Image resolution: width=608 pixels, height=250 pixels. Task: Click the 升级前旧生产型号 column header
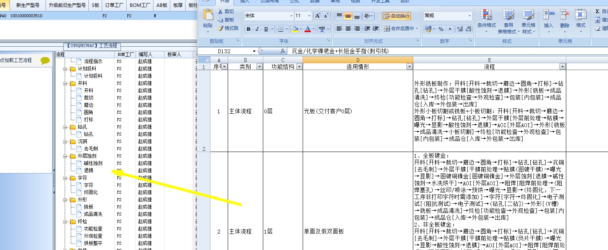[x=67, y=5]
